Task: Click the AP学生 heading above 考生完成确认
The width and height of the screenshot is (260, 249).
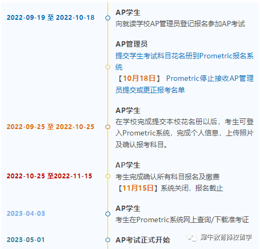Action: pos(128,165)
